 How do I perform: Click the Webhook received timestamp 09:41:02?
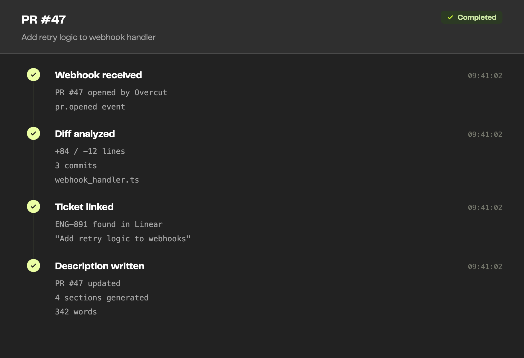[x=485, y=75]
